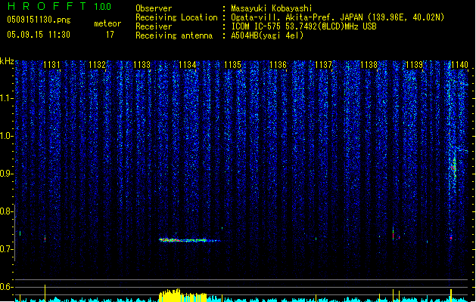
Task: Select the version number 1.0.0
Action: (x=103, y=7)
